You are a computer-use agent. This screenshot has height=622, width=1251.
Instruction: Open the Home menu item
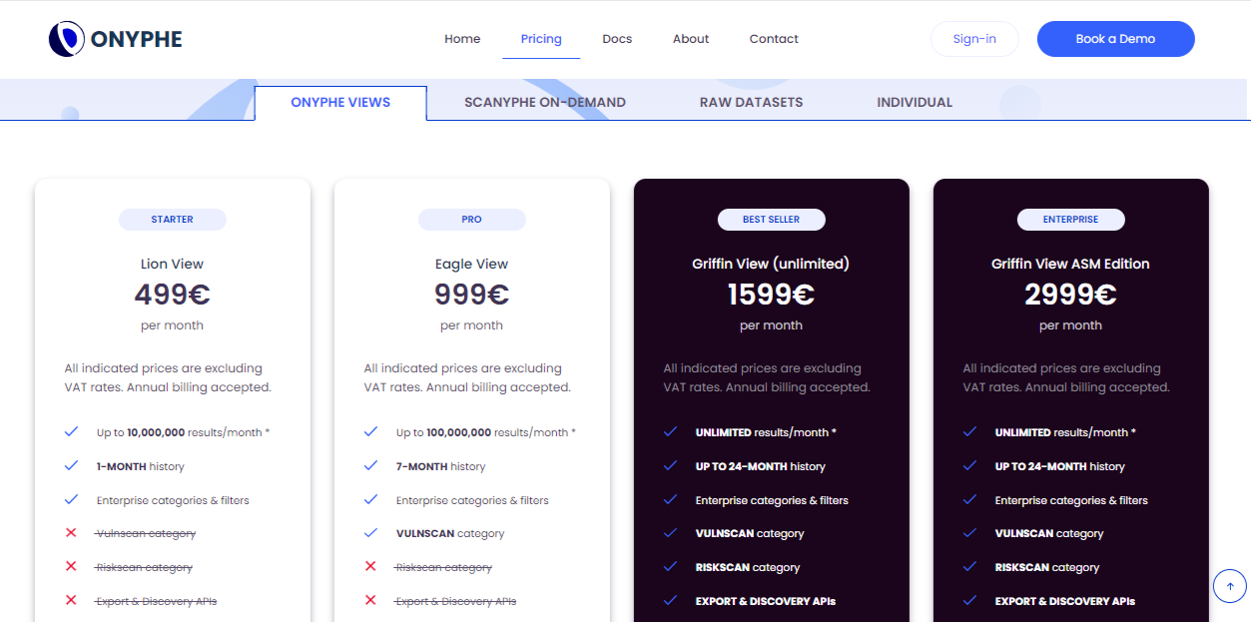(462, 39)
